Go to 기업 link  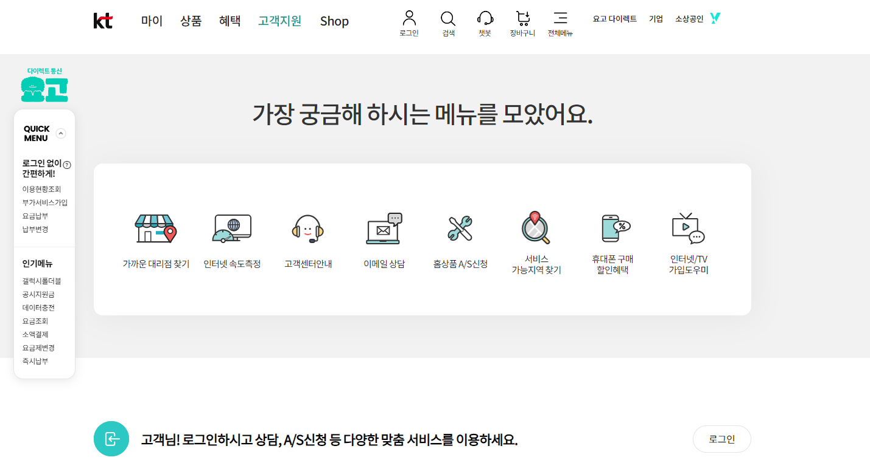click(x=656, y=19)
